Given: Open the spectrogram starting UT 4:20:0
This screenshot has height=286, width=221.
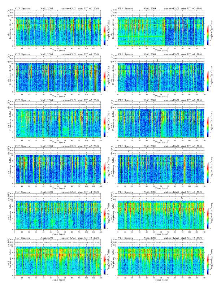Looking at the screenshot, I should pyautogui.click(x=58, y=215).
